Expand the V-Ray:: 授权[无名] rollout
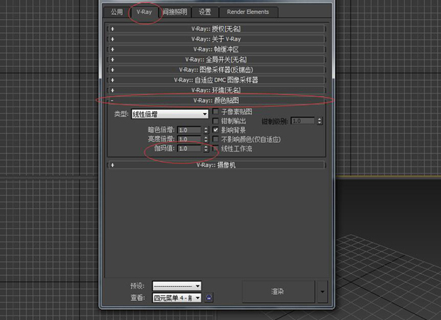 pyautogui.click(x=216, y=29)
